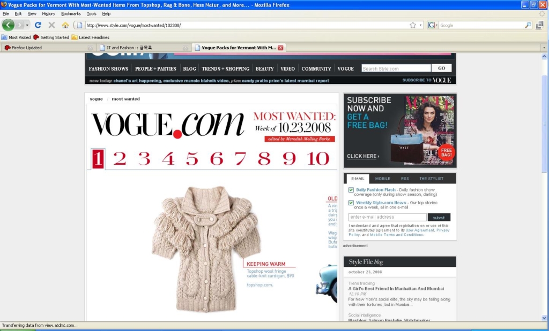Bookmark this page with the star icon
The width and height of the screenshot is (549, 331).
(413, 25)
